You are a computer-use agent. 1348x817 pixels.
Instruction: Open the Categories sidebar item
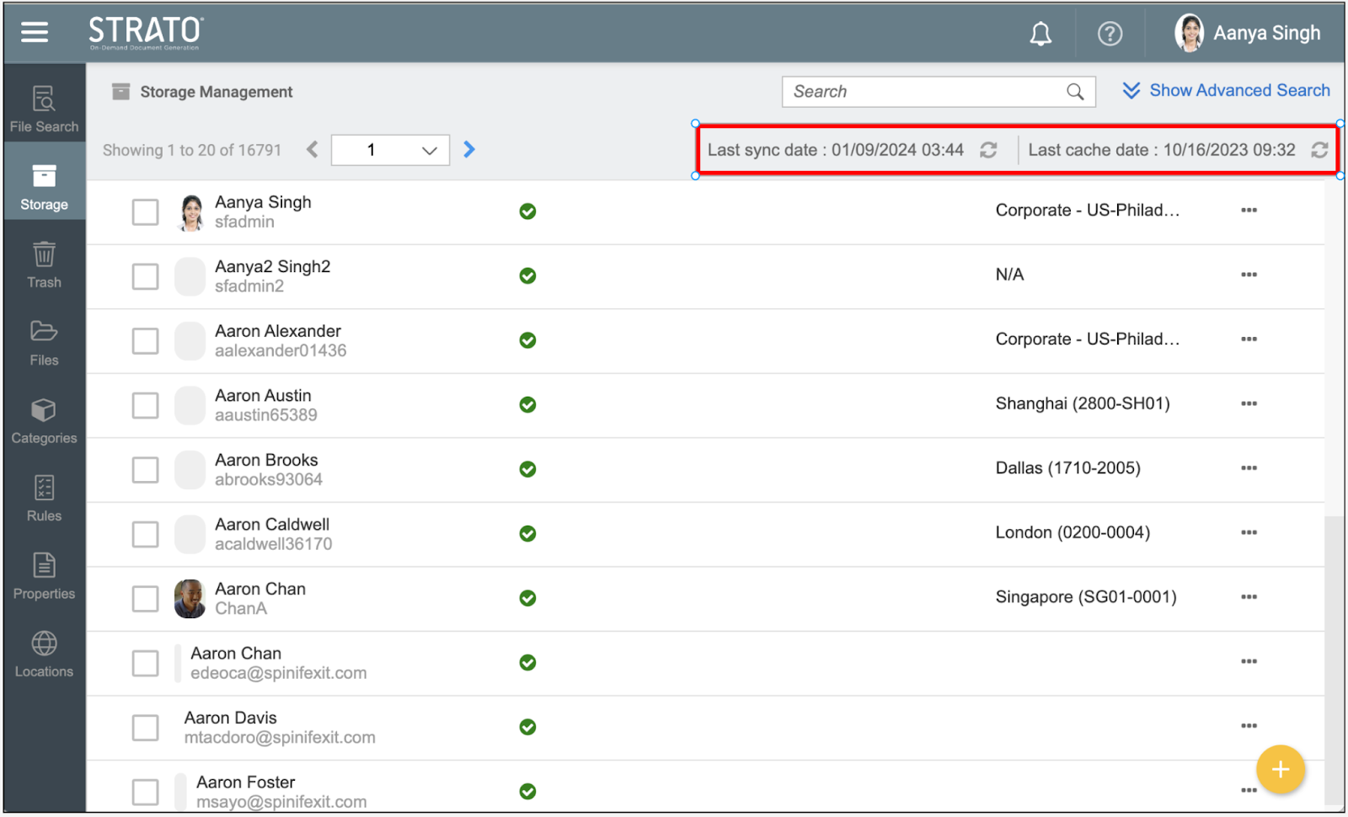tap(44, 421)
